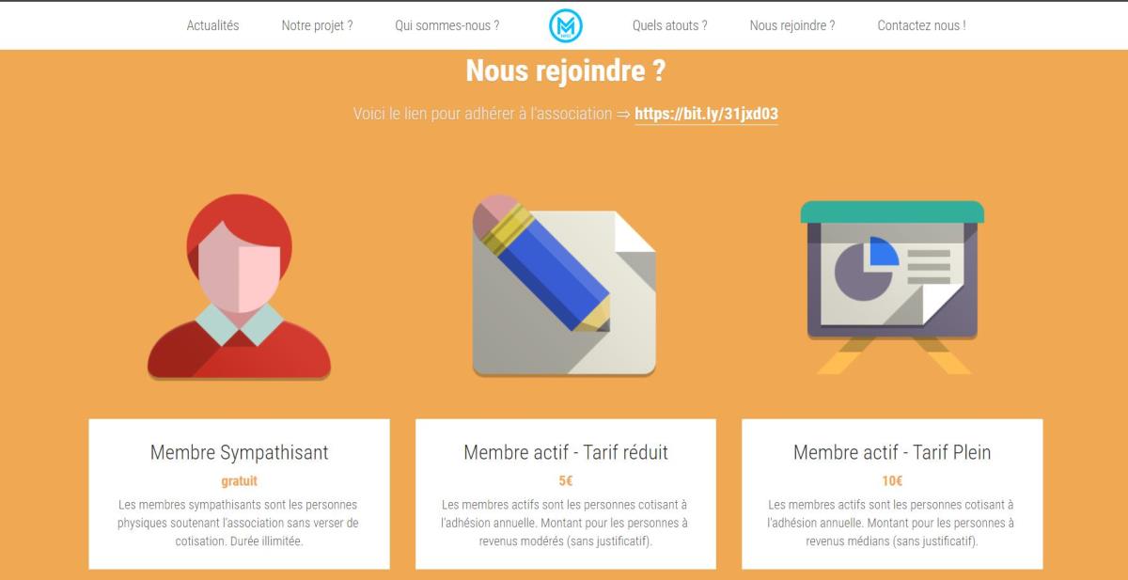Click the gratuit price label
This screenshot has width=1128, height=580.
240,481
